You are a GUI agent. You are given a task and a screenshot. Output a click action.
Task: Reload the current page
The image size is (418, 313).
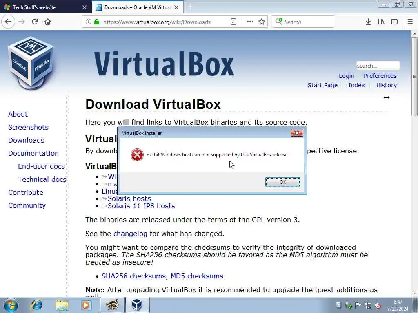pos(35,22)
